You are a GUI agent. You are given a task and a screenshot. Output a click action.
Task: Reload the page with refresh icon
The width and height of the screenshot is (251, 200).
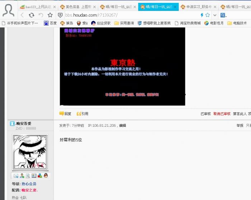click(32, 15)
